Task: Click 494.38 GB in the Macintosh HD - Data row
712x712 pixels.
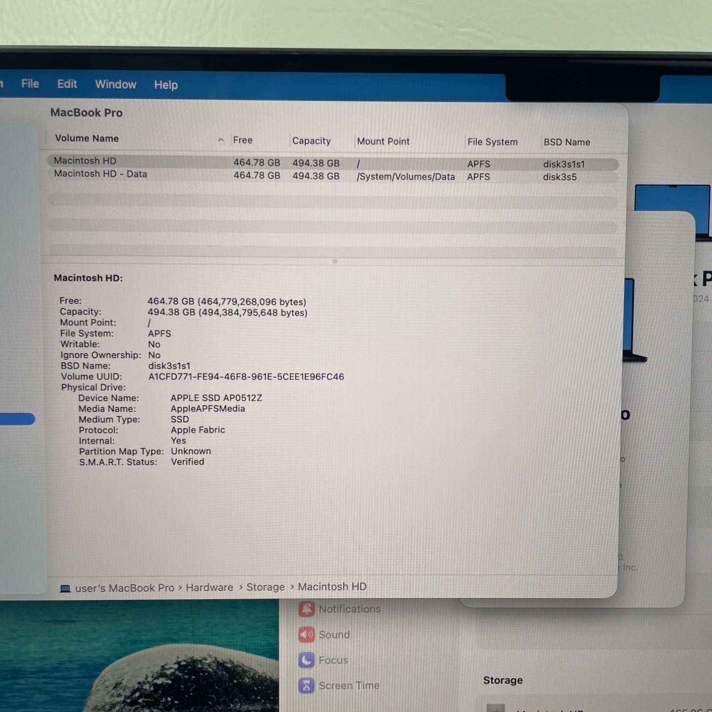Action: pos(316,176)
